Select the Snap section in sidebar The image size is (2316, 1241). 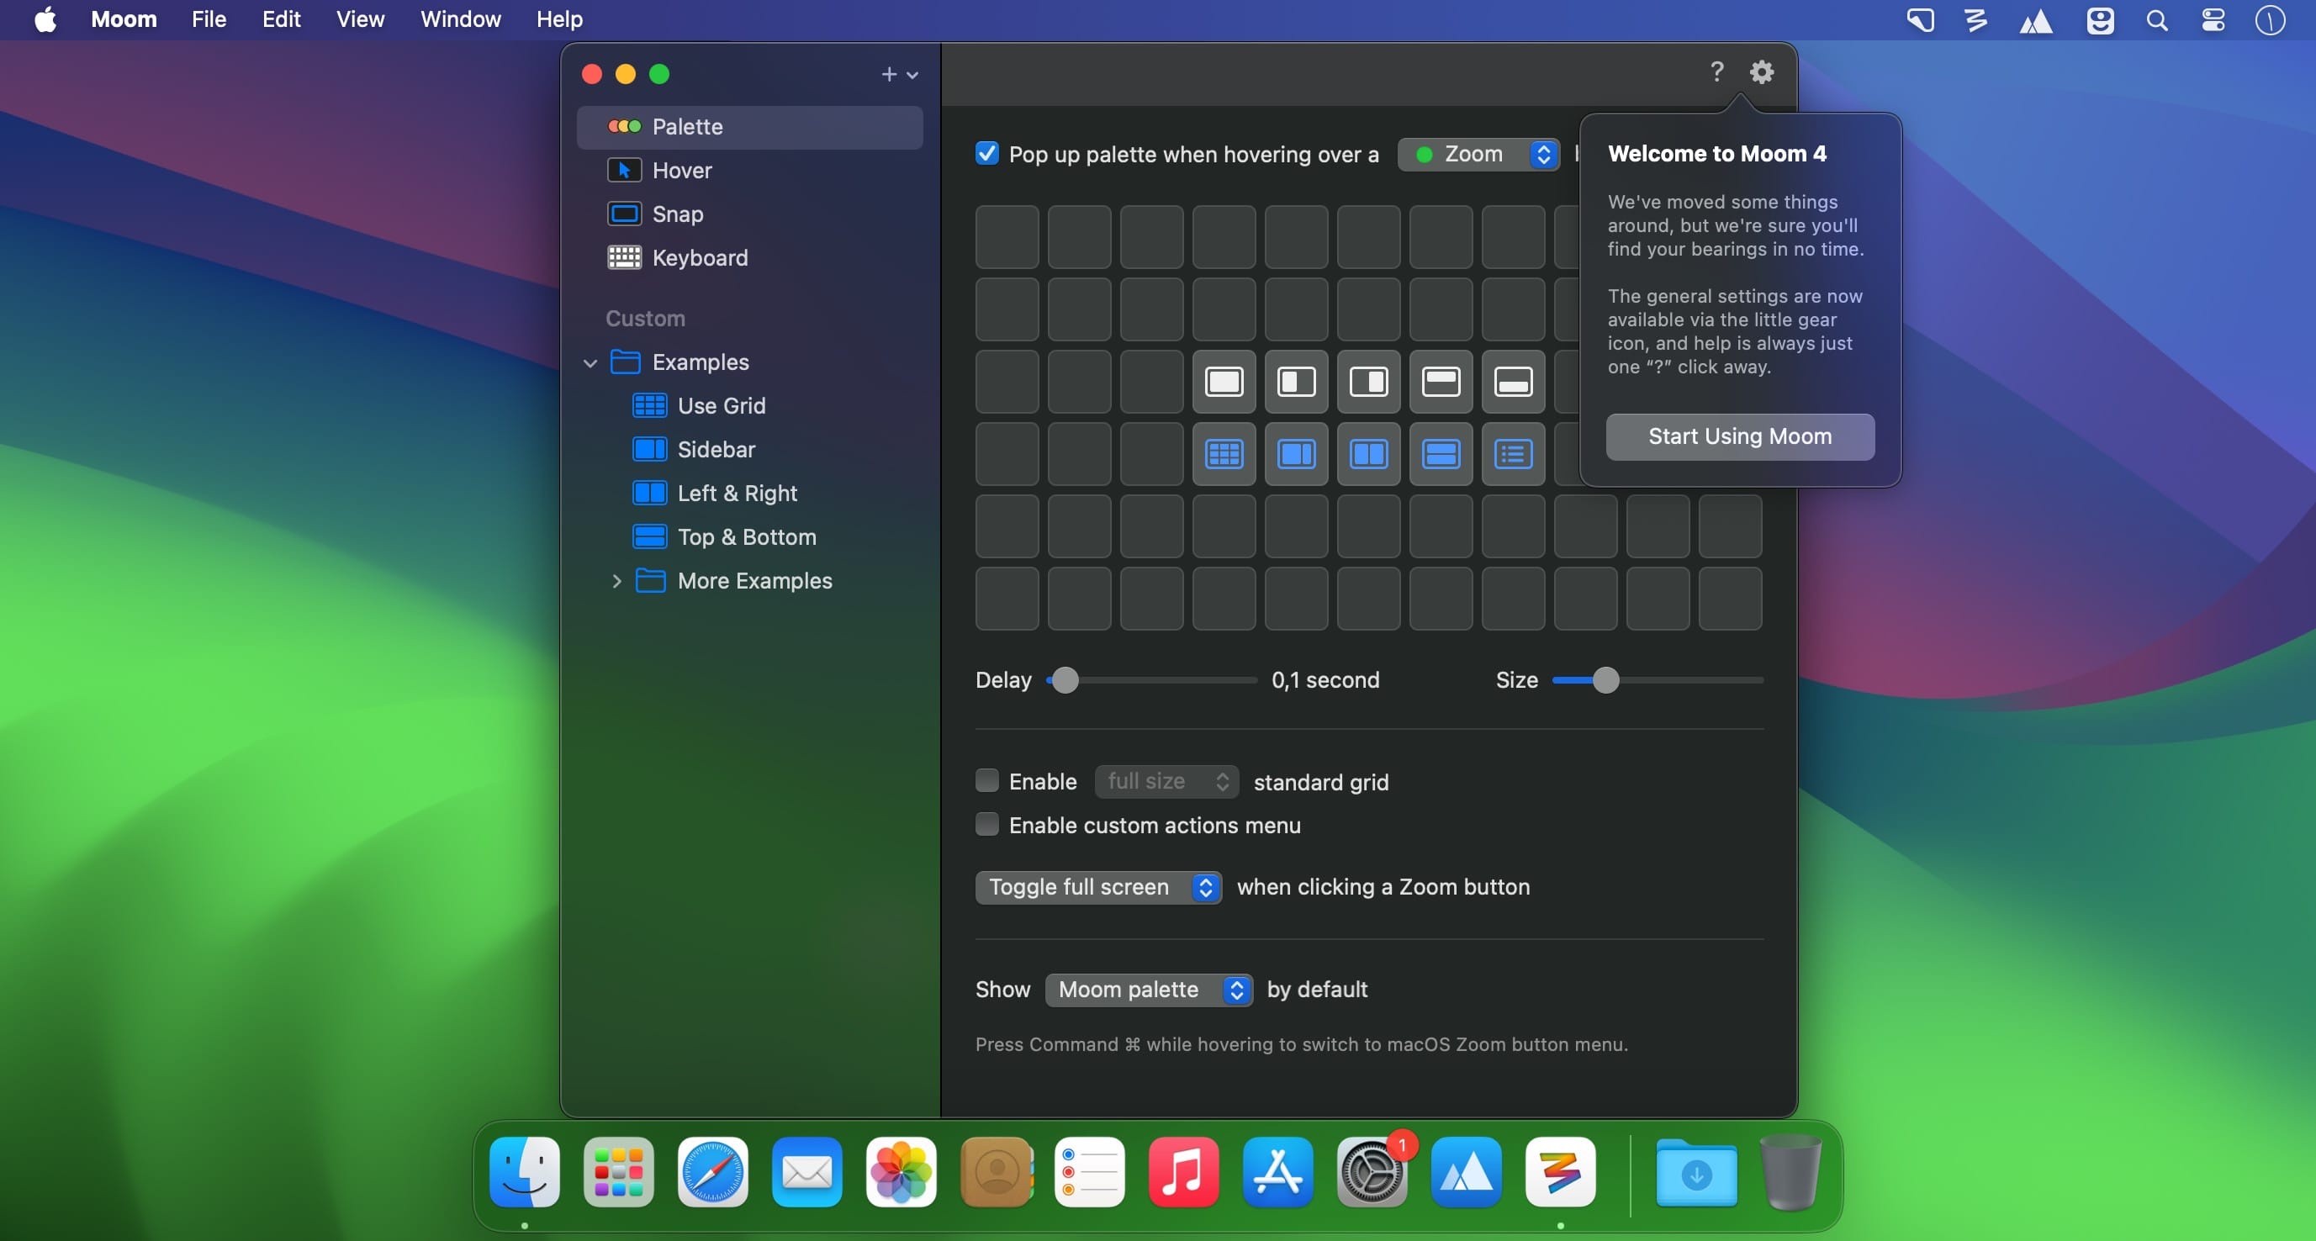(677, 214)
